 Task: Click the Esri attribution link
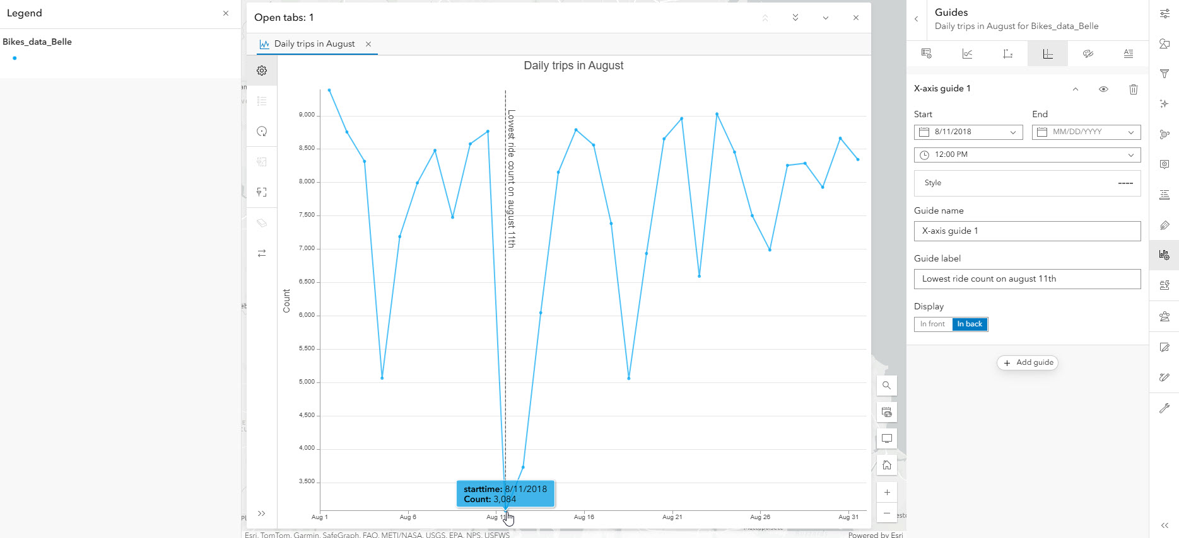click(876, 535)
